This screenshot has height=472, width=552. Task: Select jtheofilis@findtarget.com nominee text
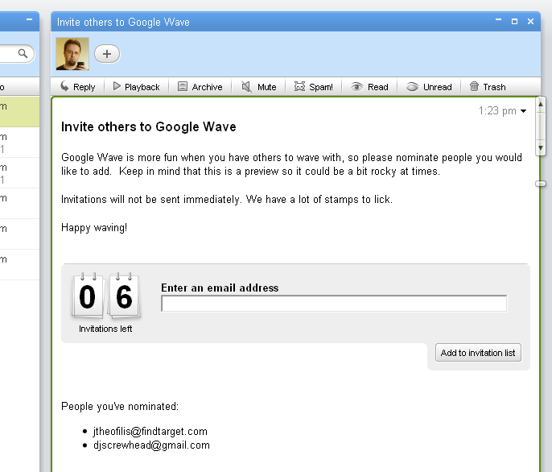(x=150, y=432)
